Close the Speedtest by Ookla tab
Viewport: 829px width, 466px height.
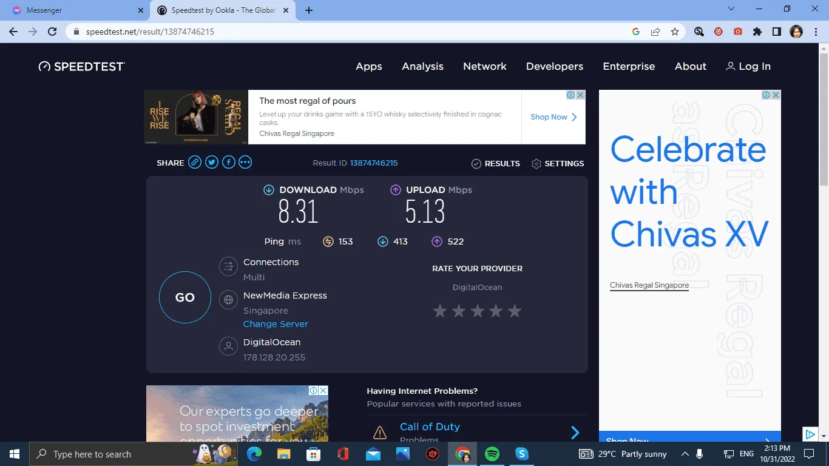286,10
